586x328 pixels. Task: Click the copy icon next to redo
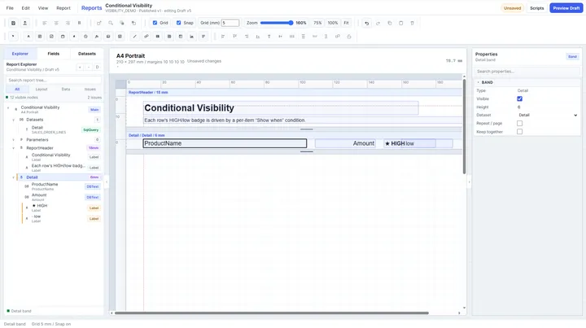389,23
